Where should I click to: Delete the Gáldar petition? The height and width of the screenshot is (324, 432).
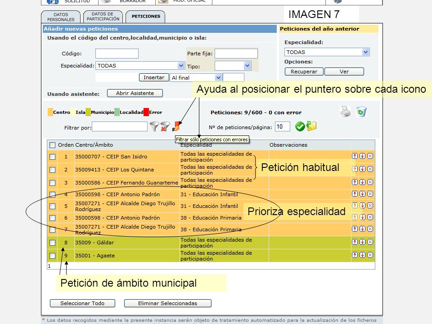click(x=370, y=242)
